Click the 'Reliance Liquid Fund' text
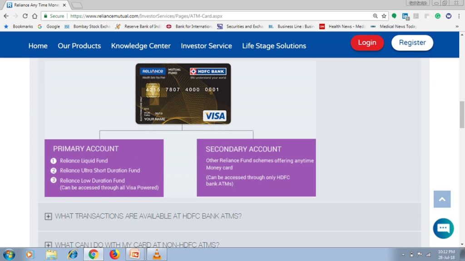 pos(84,161)
